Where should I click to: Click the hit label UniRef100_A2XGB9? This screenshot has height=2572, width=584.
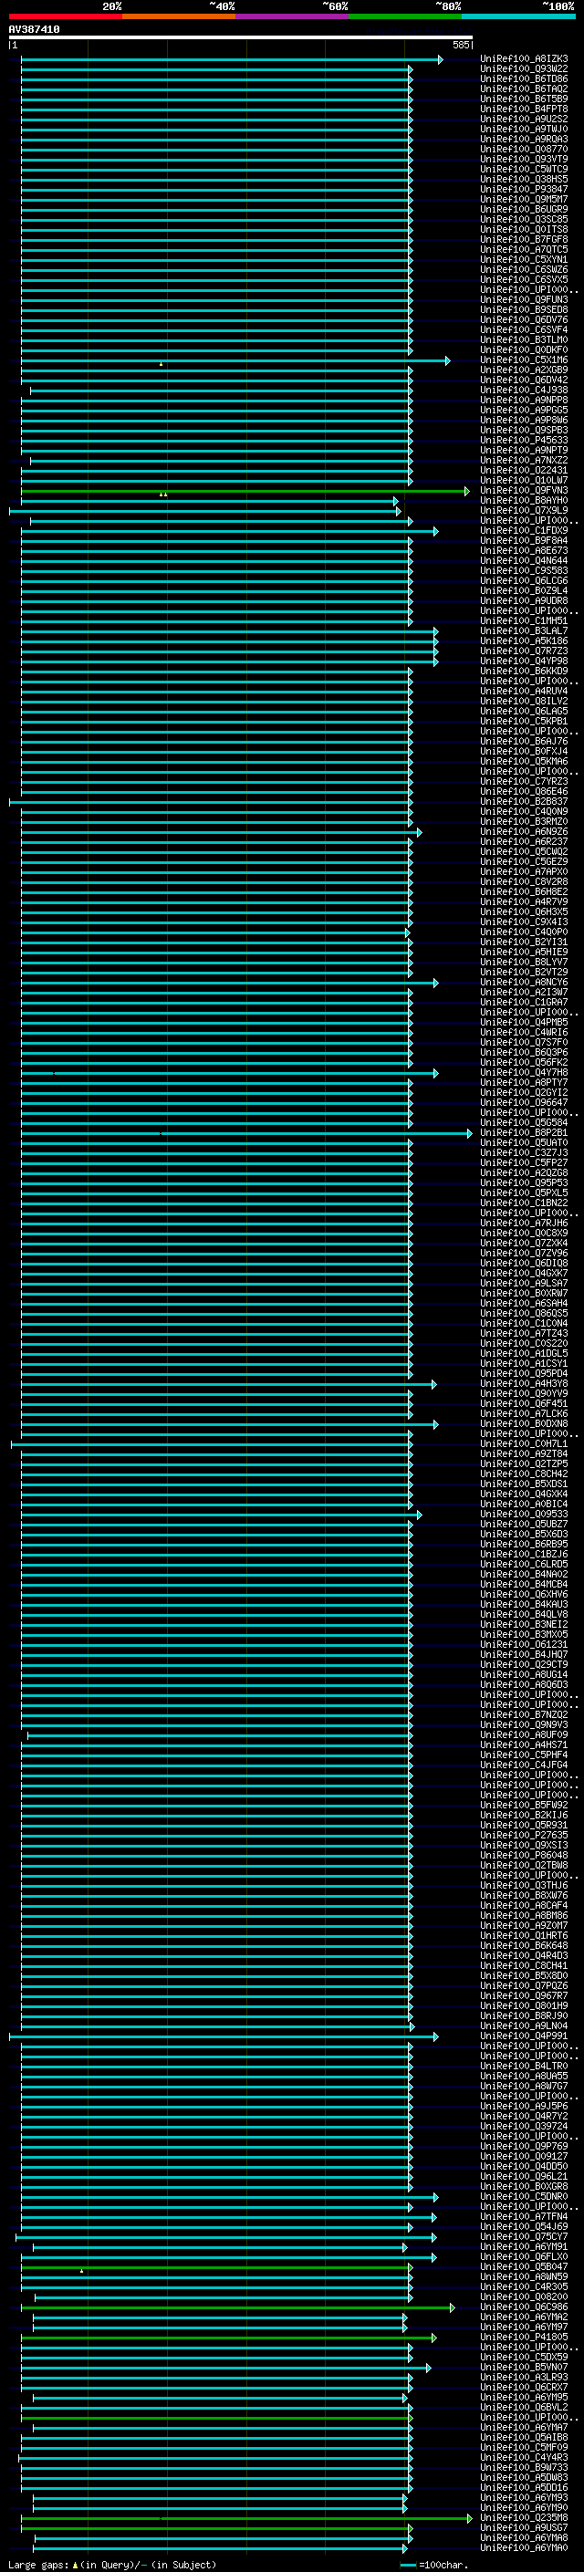[x=524, y=370]
